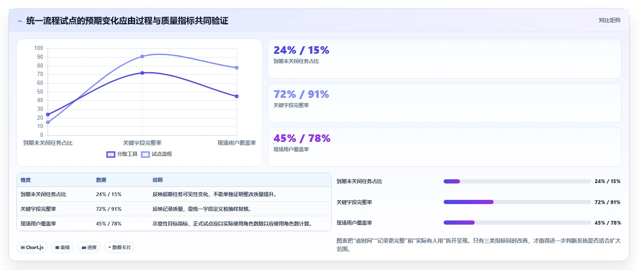Click the Chart.js tag chip
The width and height of the screenshot is (638, 270).
(32, 247)
